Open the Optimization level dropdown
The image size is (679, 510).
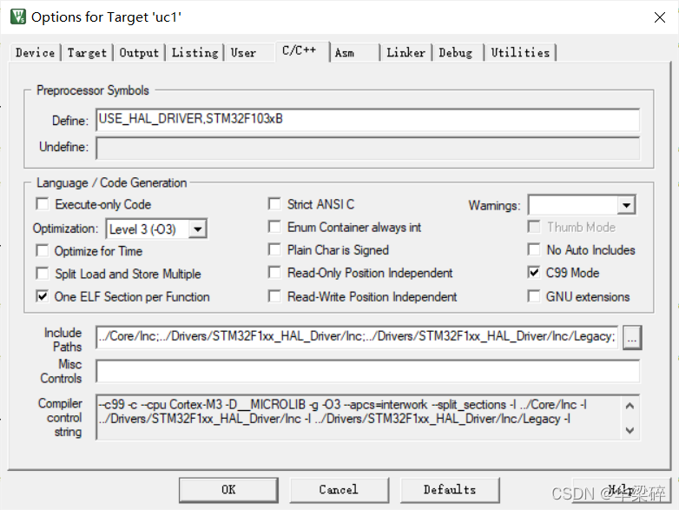[198, 229]
